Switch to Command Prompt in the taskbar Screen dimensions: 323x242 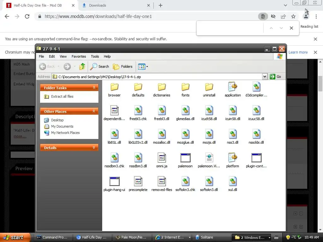click(53, 238)
